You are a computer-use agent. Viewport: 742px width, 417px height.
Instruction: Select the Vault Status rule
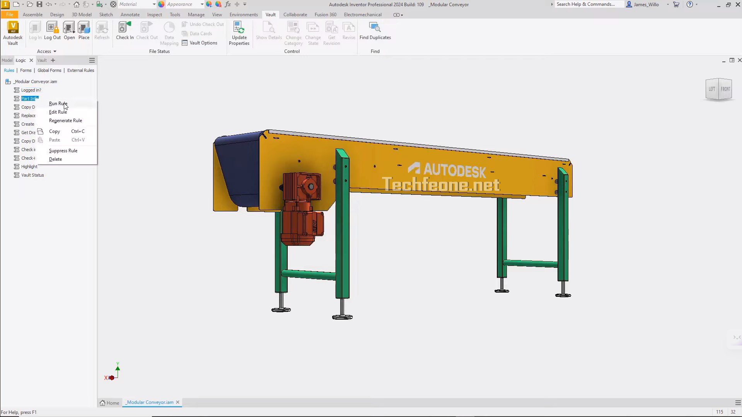[x=32, y=175]
